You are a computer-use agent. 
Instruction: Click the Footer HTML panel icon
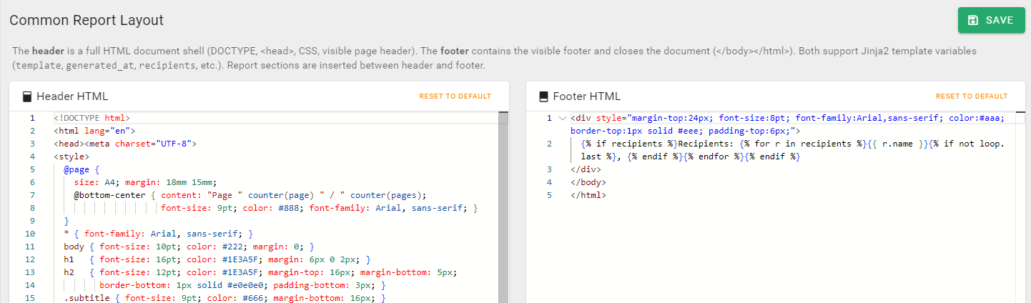pos(543,96)
